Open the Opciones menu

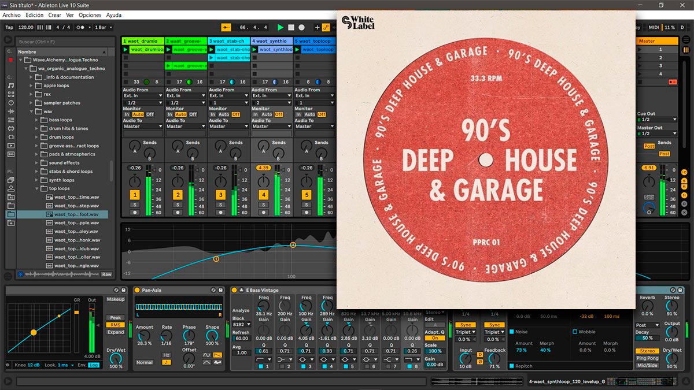pyautogui.click(x=90, y=15)
